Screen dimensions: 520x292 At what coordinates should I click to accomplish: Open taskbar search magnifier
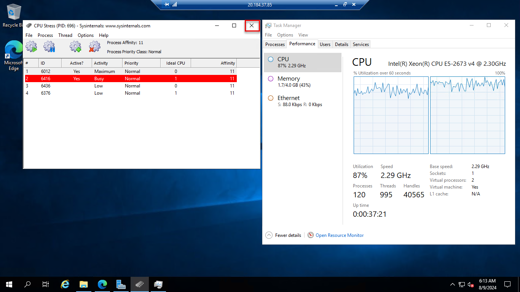coord(27,284)
